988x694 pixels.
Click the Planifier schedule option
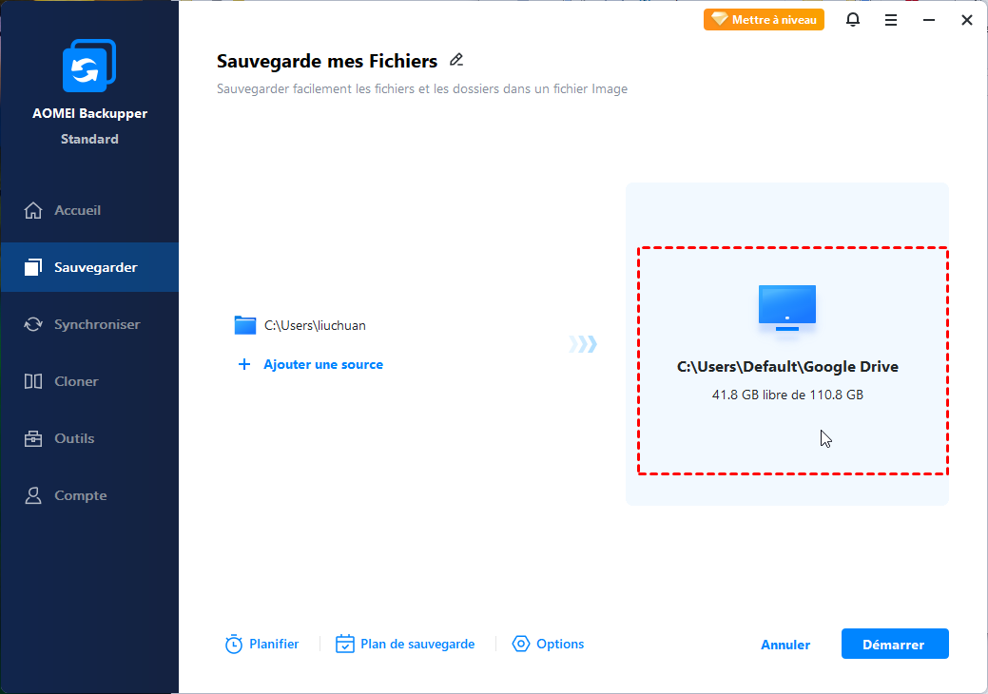click(262, 645)
